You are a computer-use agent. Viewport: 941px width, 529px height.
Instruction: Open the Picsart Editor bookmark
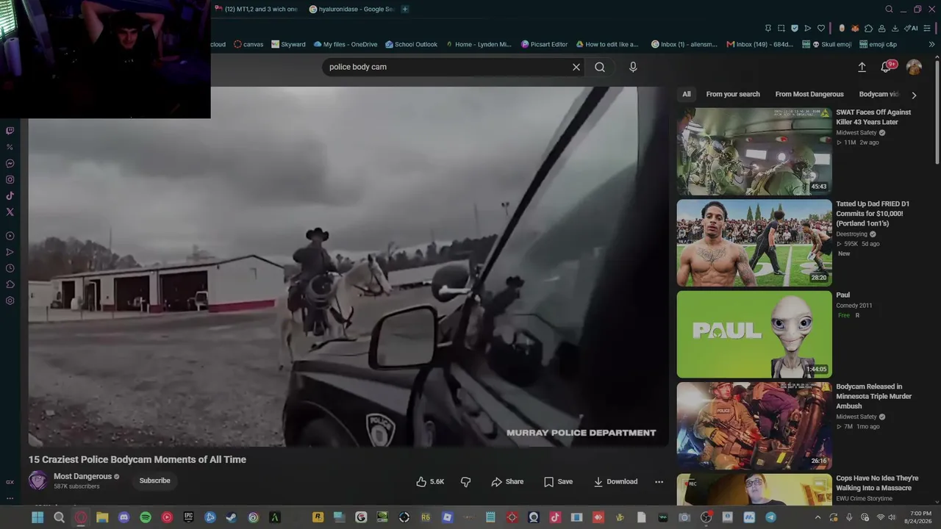[x=545, y=44]
